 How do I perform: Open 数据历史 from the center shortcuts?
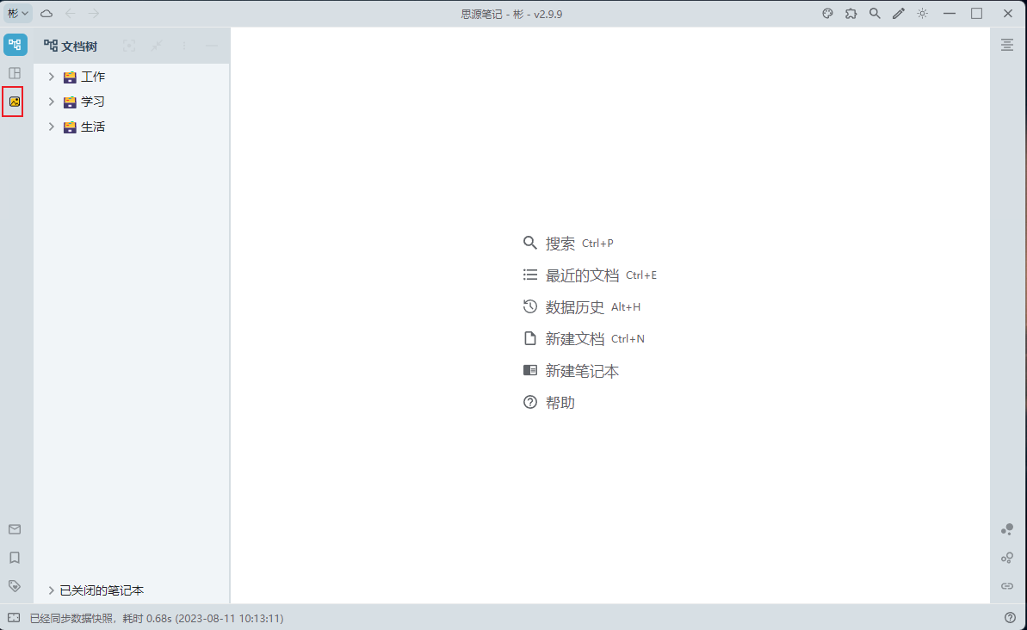(x=574, y=306)
